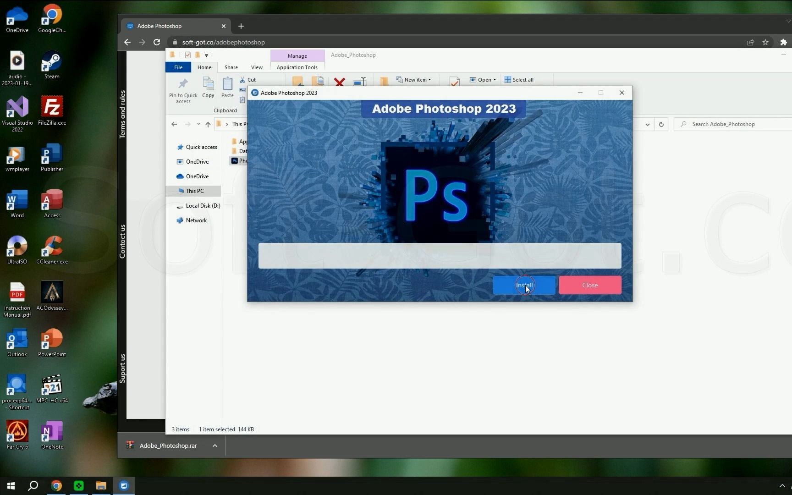The height and width of the screenshot is (495, 792).
Task: Open Outlook desktop shortcut
Action: point(17,342)
